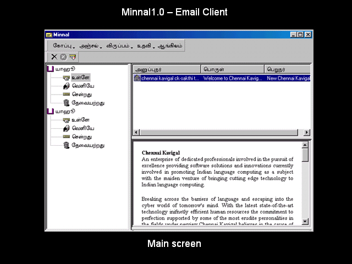Click the envelope receive-mail toolbar icon

tap(73, 57)
